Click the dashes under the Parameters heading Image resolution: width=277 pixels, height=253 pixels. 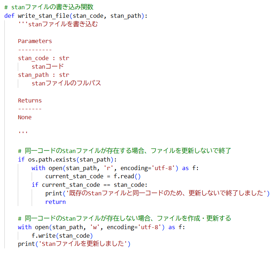pyautogui.click(x=35, y=49)
